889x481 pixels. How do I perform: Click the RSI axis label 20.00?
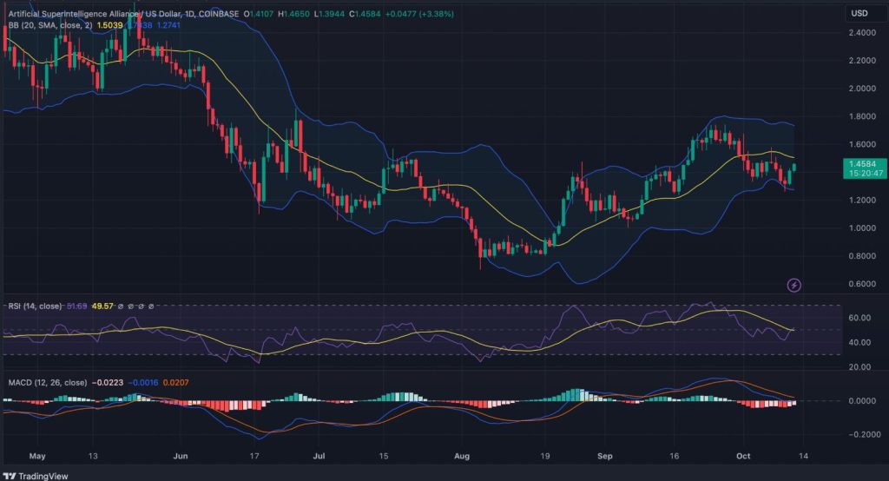[x=859, y=366]
